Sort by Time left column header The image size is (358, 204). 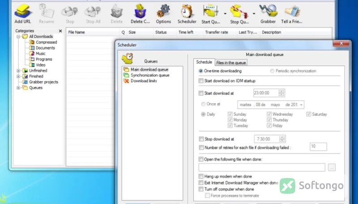[190, 32]
